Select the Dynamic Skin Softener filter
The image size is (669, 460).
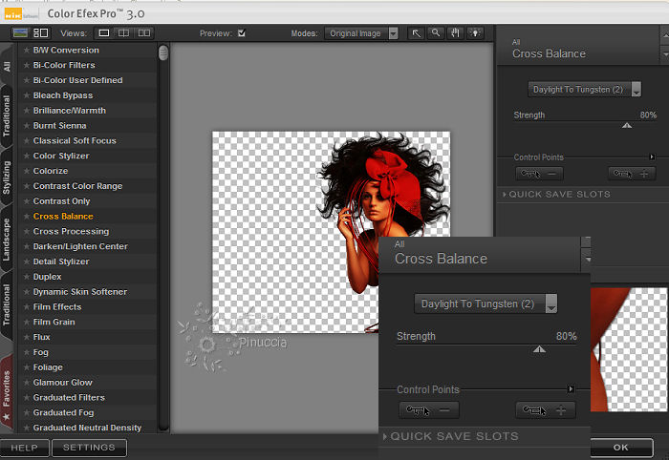[80, 292]
